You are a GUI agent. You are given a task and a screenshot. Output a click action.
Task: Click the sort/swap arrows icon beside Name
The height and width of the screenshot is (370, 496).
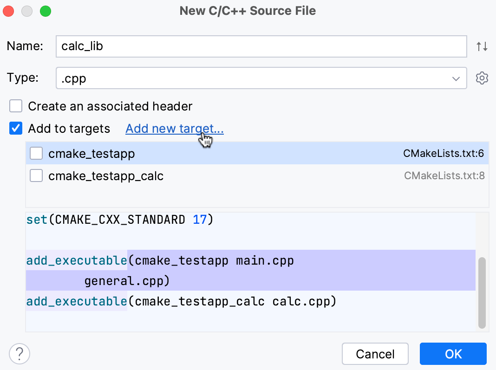482,46
